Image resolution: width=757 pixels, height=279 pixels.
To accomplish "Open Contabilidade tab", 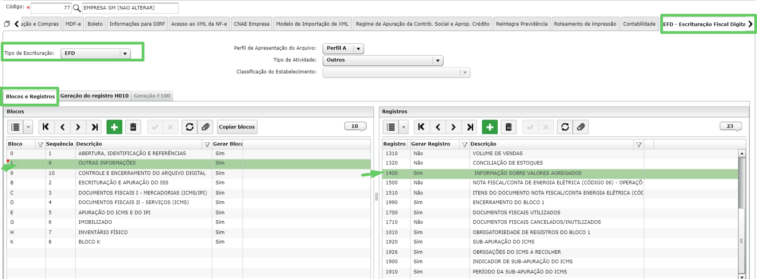I will (639, 24).
